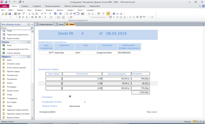
Task: Click the Relationships icon in the toolbar
Action: [74, 13]
